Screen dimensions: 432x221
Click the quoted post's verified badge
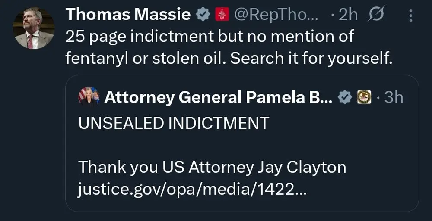(x=345, y=97)
